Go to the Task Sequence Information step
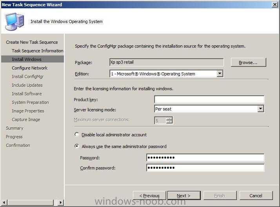 38,51
